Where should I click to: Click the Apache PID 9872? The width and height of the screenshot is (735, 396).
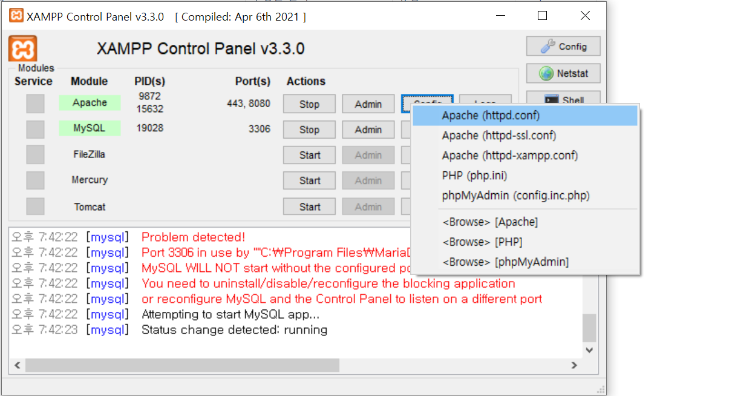click(x=149, y=96)
